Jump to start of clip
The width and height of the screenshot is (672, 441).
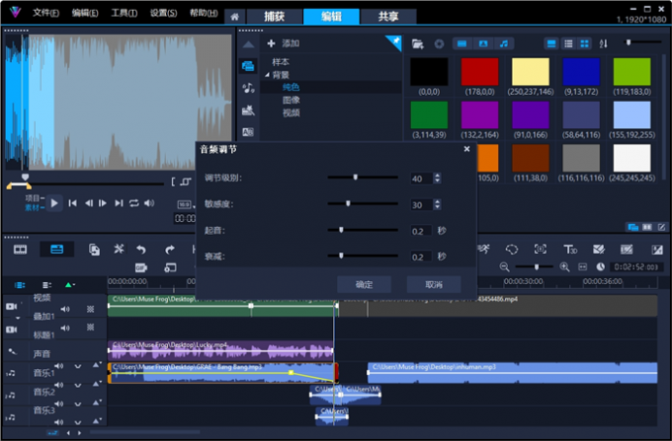point(72,203)
